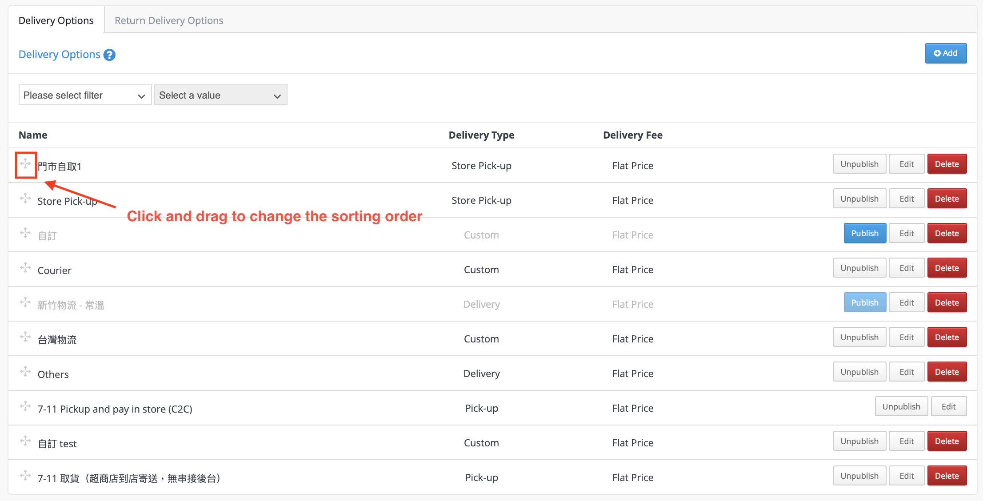Delete the 新竹物流 - 常溫 option
983x501 pixels.
[947, 302]
